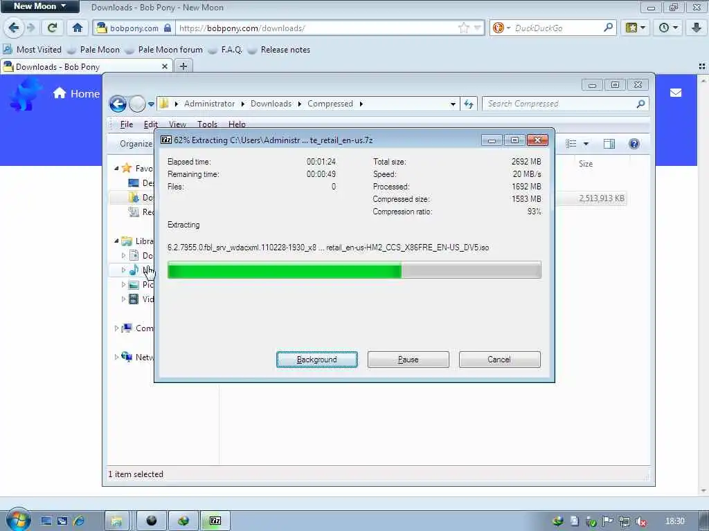
Task: Go back in the Explorer window
Action: 118,104
